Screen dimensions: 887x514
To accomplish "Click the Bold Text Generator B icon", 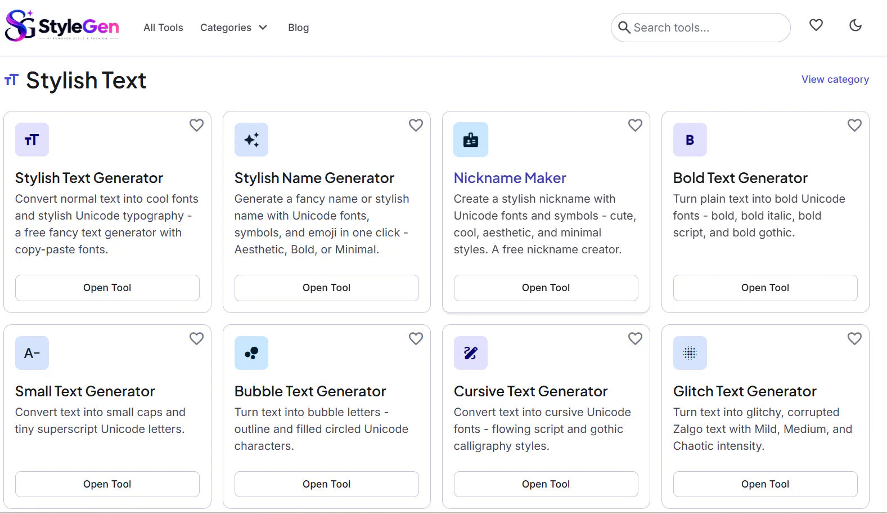I will (x=690, y=140).
